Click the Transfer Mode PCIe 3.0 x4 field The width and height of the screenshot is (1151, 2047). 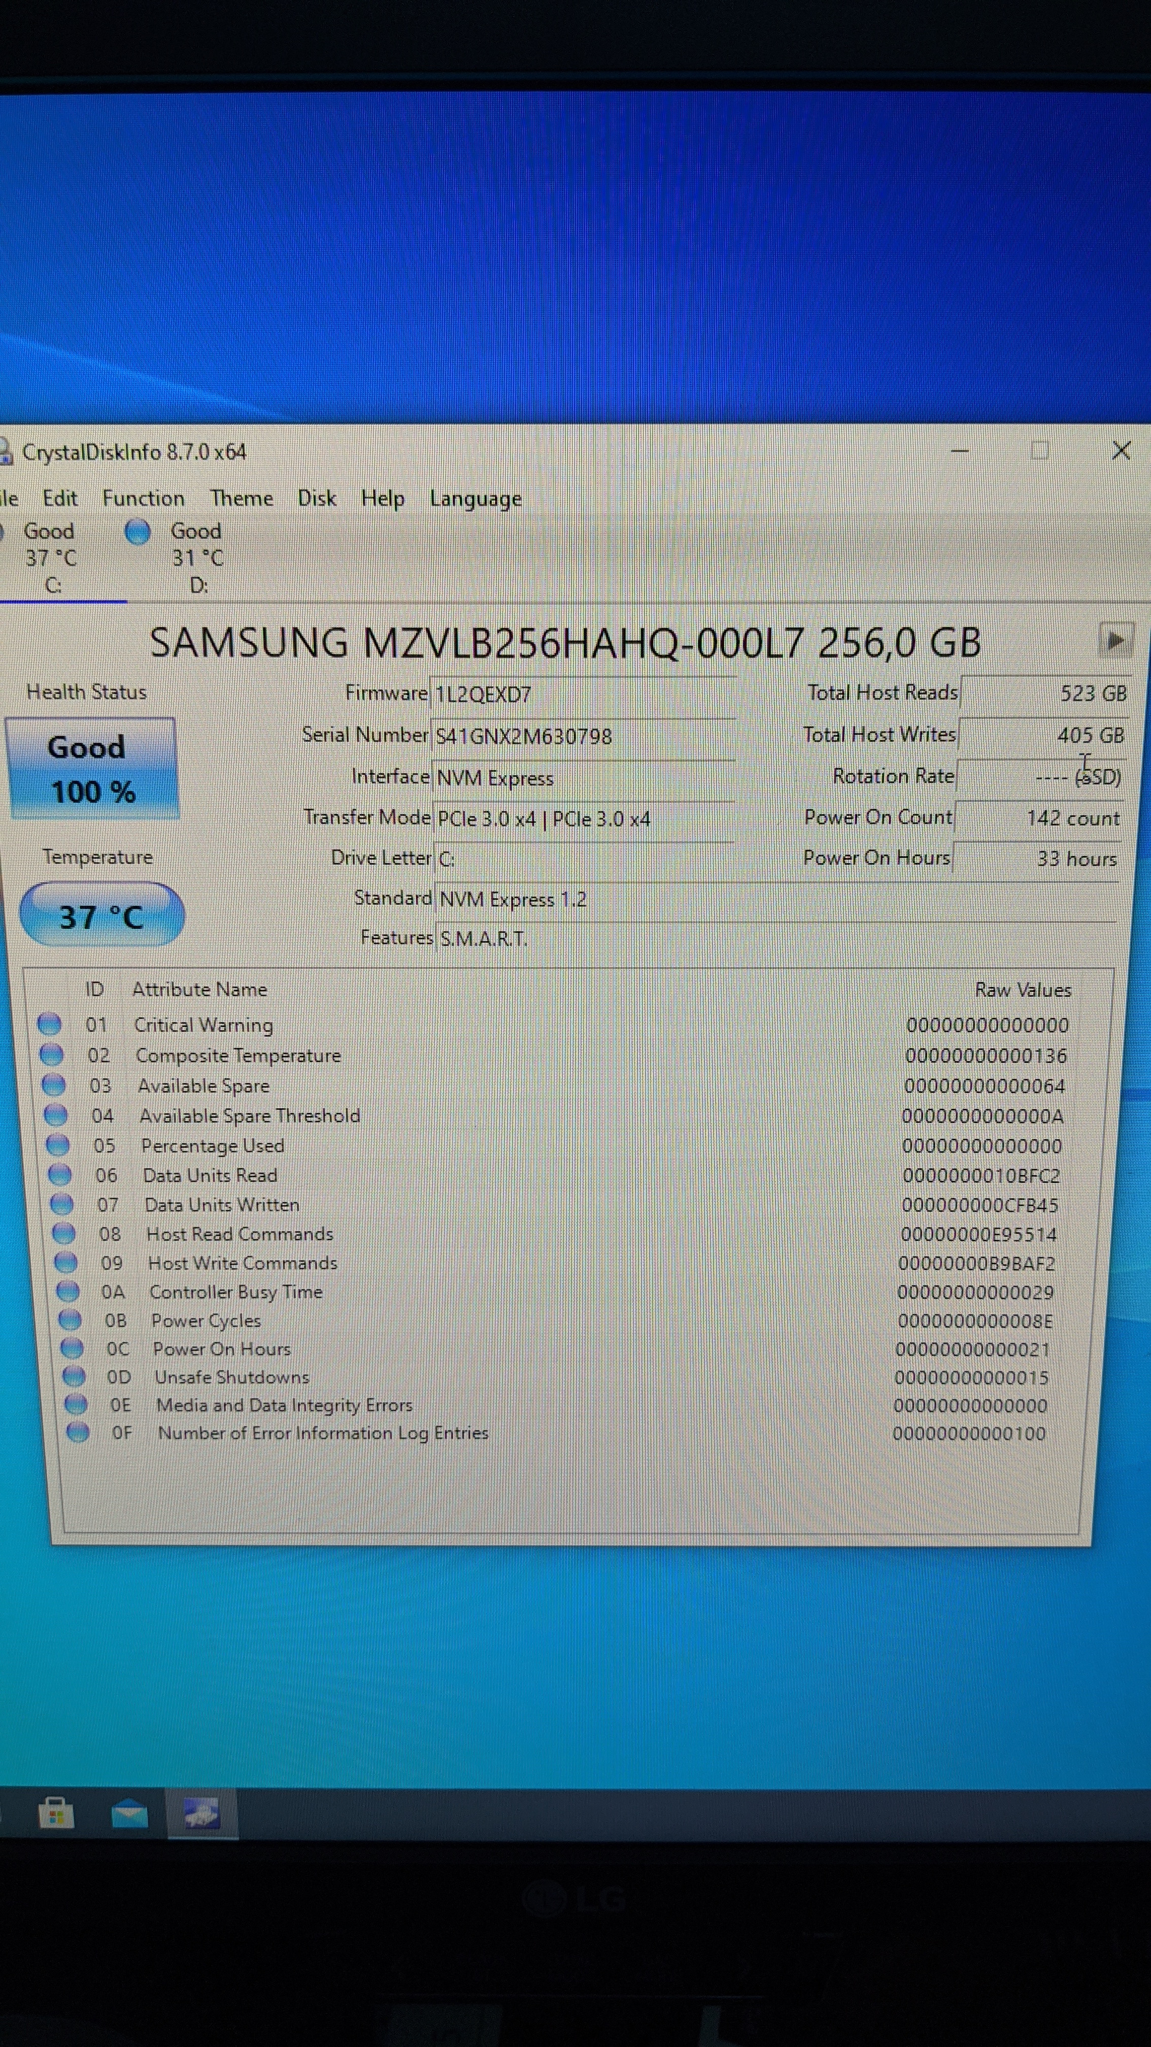point(585,818)
